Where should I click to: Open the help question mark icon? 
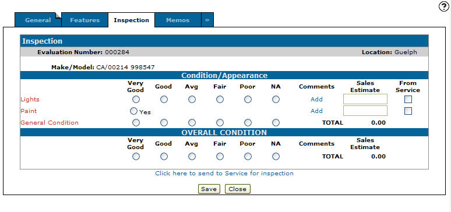[x=444, y=6]
